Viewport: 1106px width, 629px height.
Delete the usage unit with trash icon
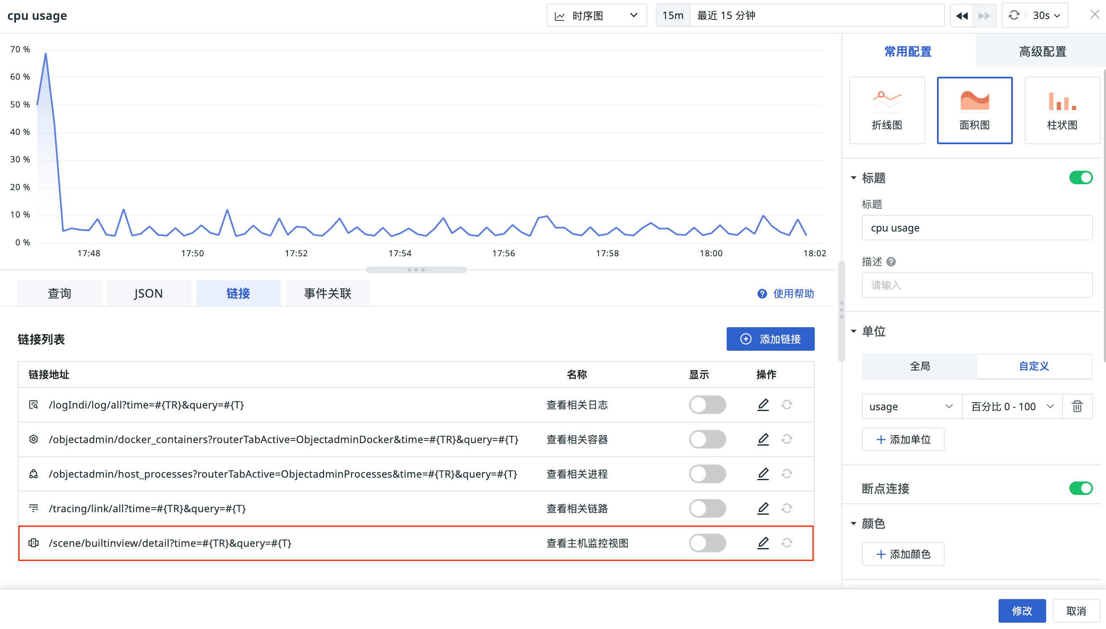pyautogui.click(x=1077, y=406)
